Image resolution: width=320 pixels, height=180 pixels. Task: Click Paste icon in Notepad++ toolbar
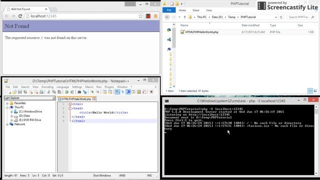[59, 92]
